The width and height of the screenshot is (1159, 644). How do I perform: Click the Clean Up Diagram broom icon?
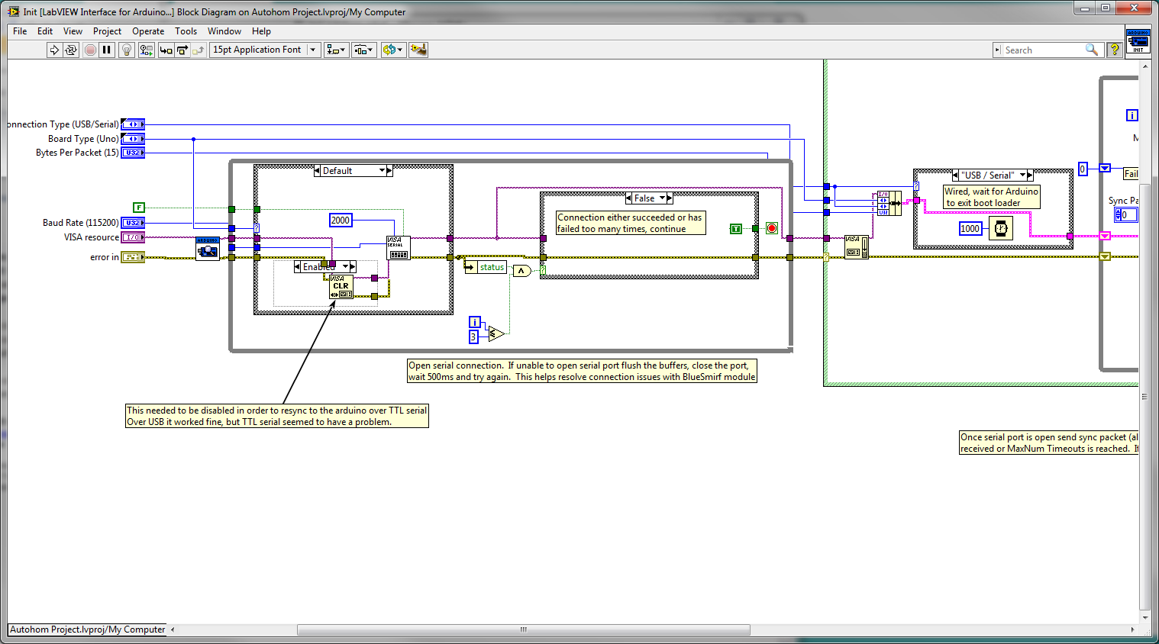[x=418, y=50]
